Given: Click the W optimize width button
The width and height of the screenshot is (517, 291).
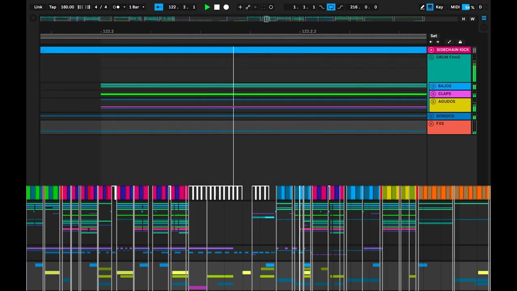Looking at the screenshot, I should coord(472,19).
